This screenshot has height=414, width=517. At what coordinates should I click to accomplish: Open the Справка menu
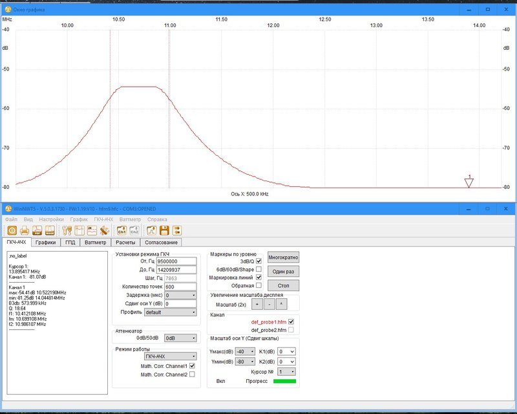click(157, 219)
